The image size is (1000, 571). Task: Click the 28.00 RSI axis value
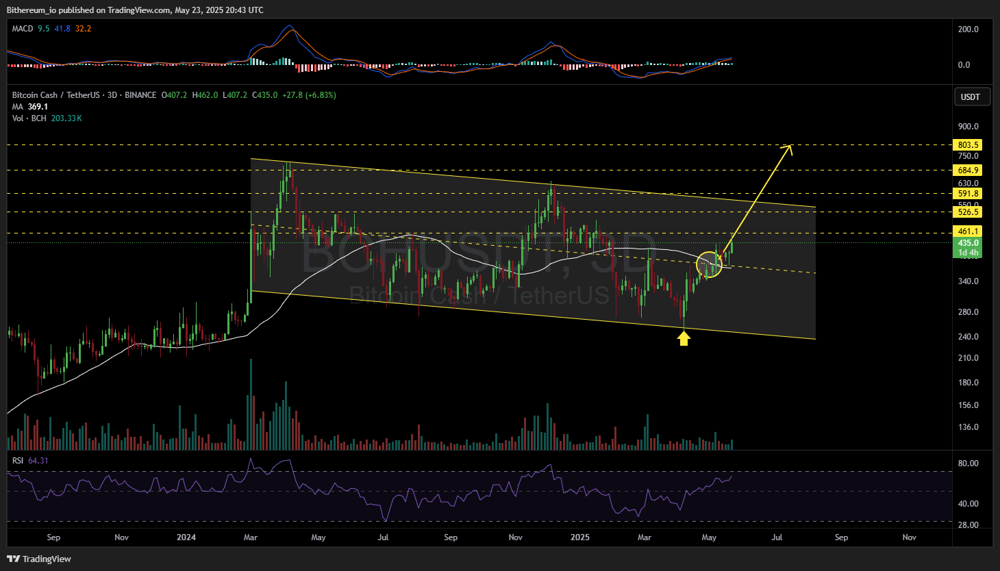[968, 525]
